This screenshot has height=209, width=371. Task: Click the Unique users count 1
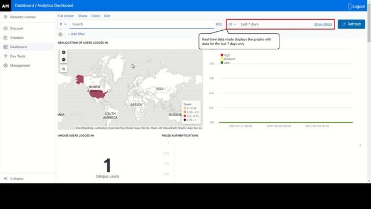point(107,165)
